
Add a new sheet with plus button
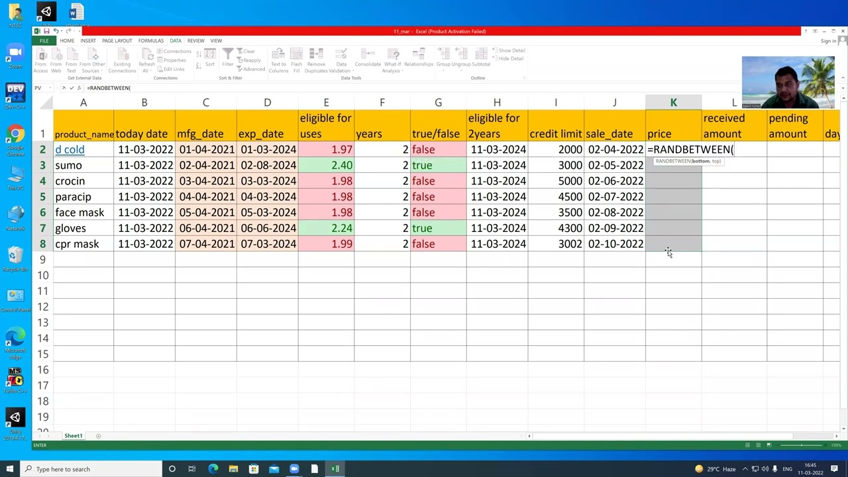point(98,436)
